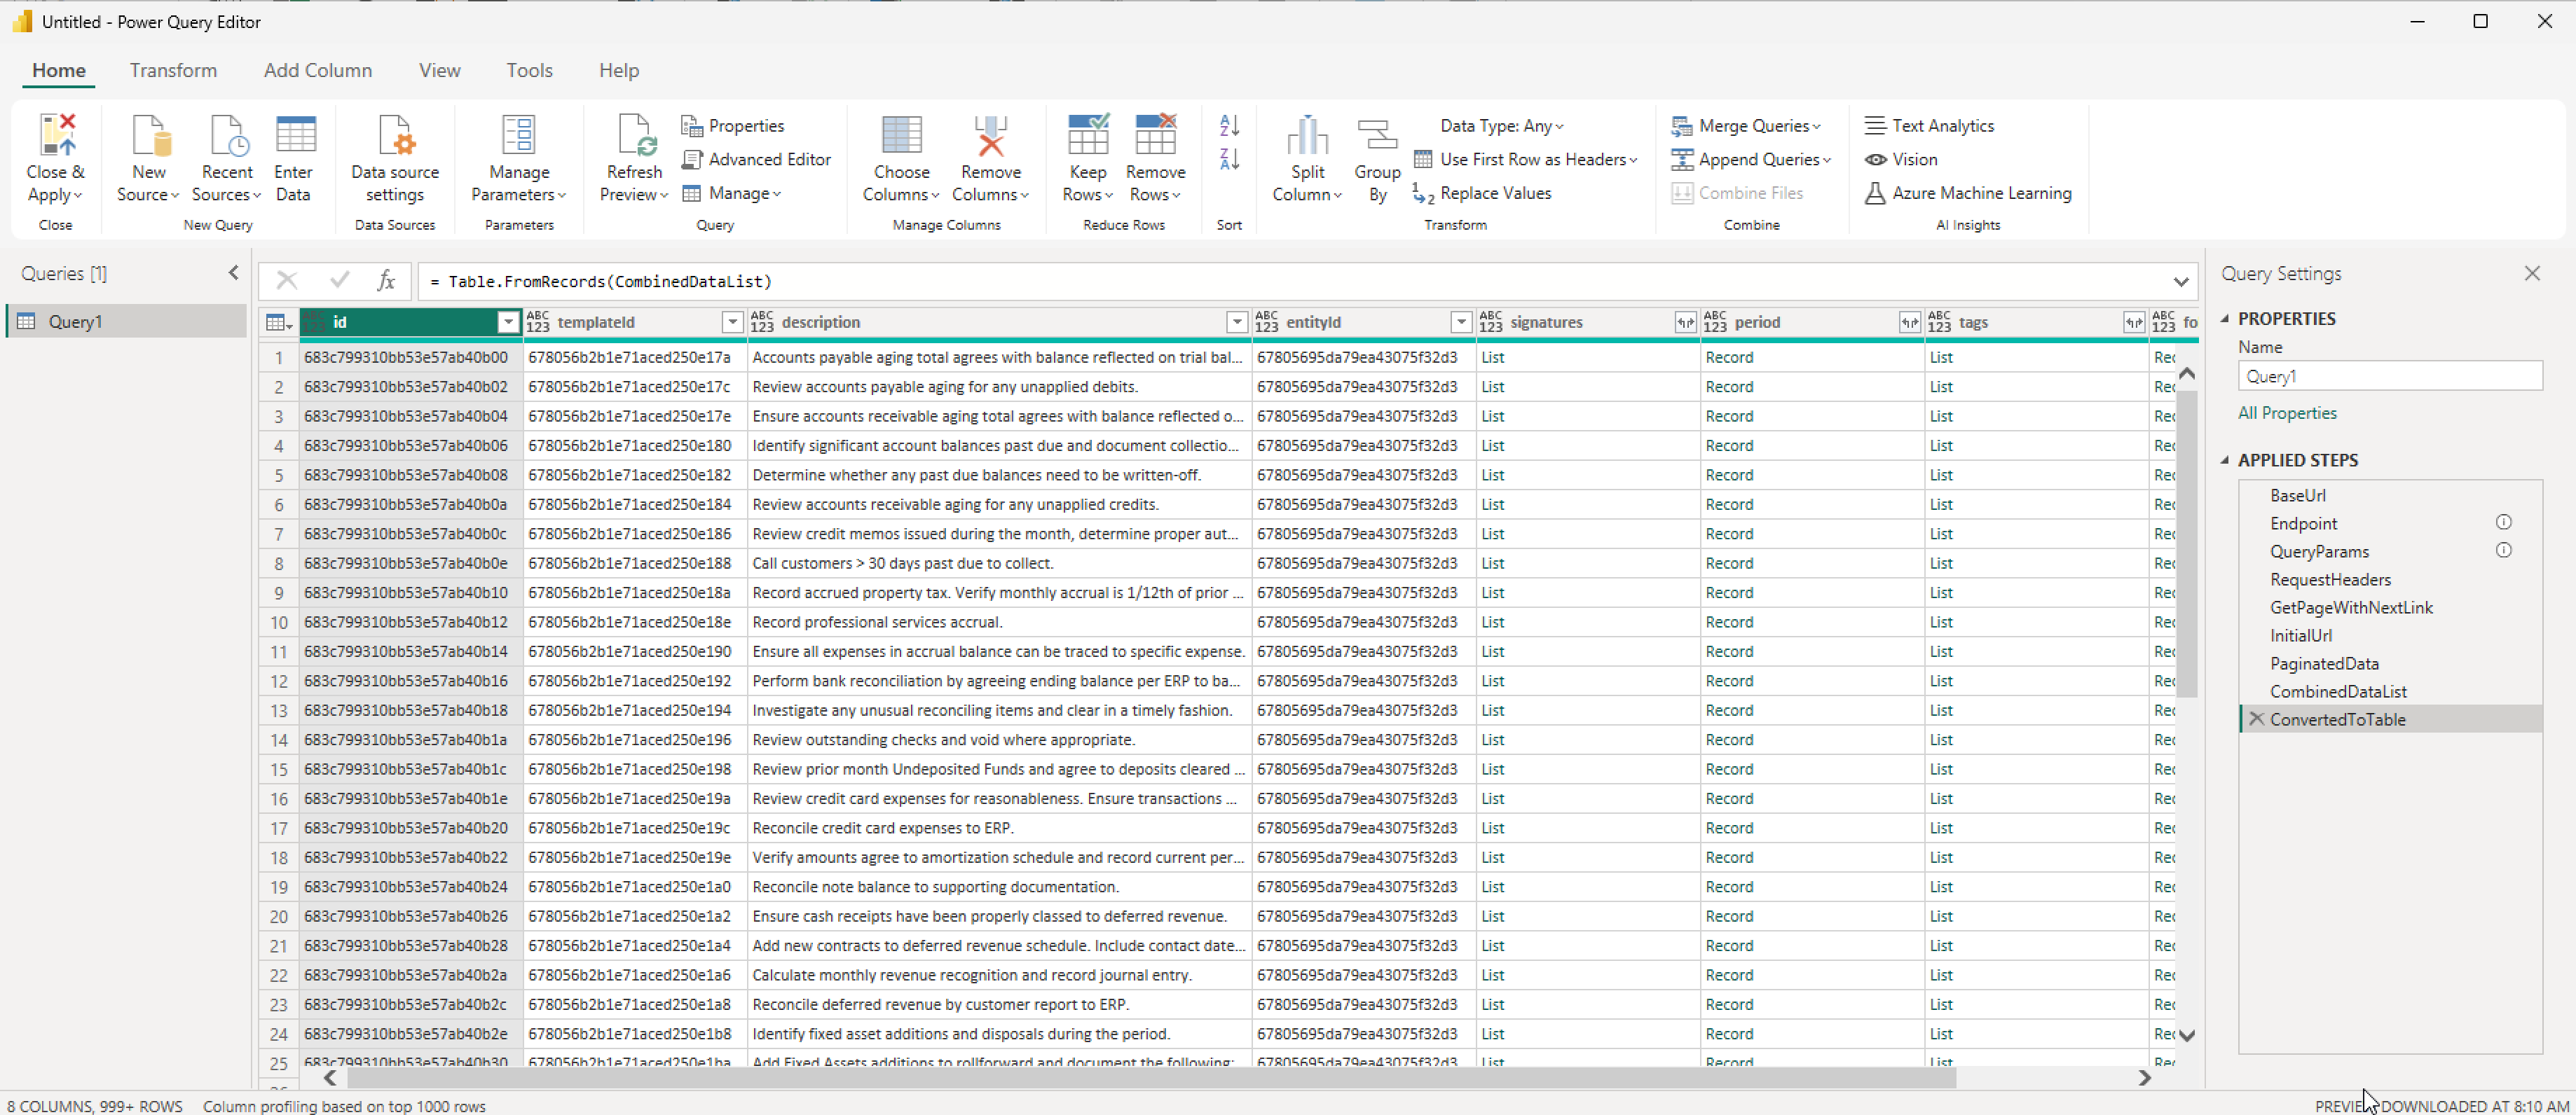Open Vision AI insight
This screenshot has width=2576, height=1115.
(x=1901, y=160)
